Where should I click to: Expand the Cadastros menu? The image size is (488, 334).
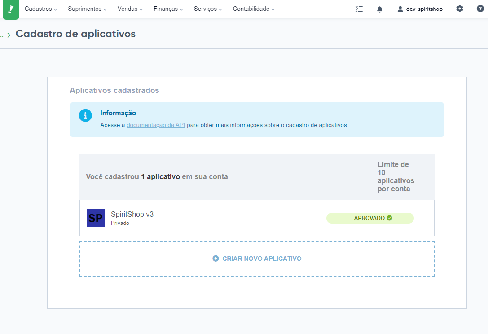41,9
